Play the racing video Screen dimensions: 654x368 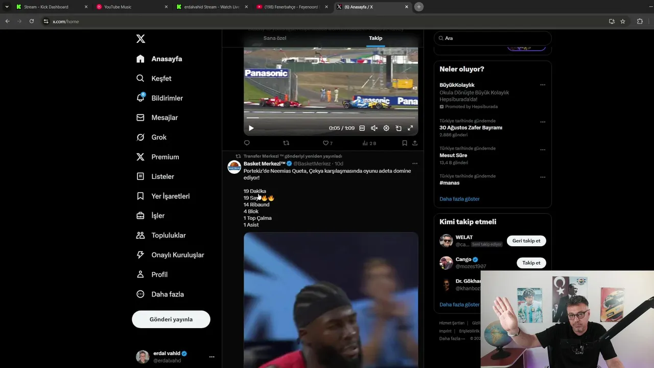[x=251, y=128]
